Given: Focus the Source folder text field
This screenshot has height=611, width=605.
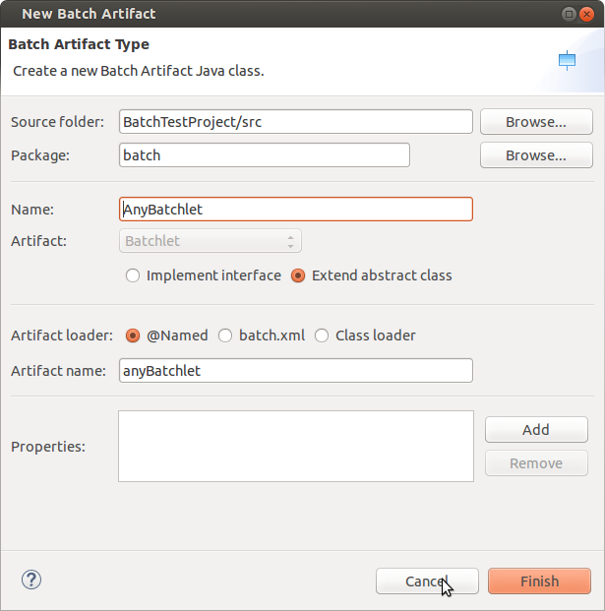Looking at the screenshot, I should (295, 122).
